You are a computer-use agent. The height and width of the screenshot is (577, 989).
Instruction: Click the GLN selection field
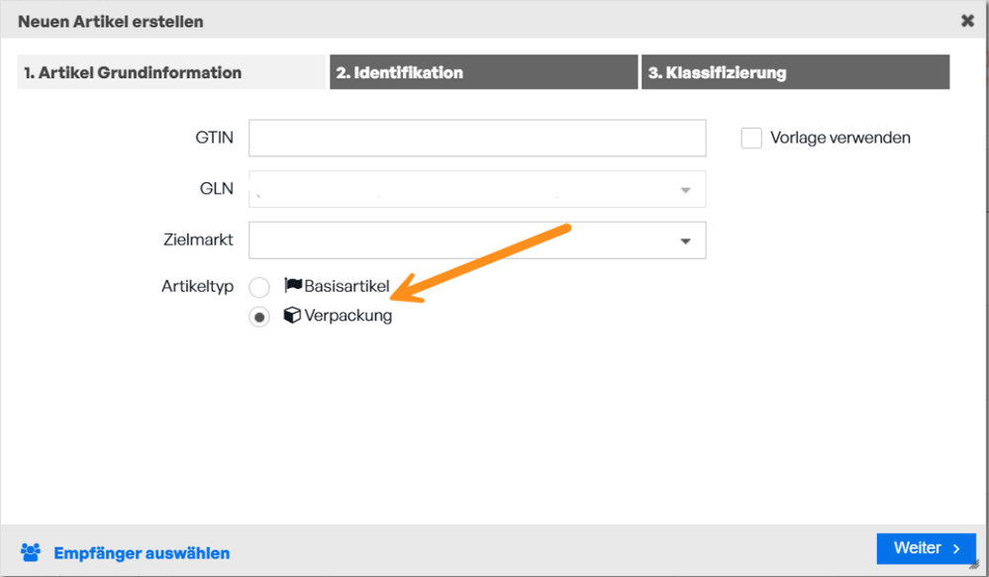[x=477, y=189]
